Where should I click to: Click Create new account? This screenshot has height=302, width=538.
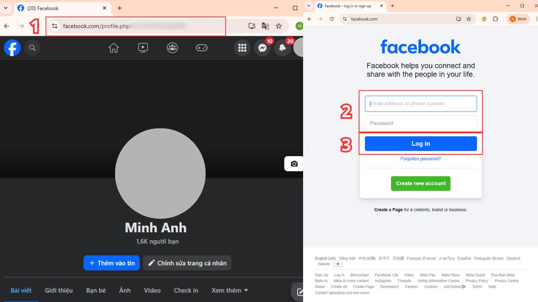click(421, 183)
